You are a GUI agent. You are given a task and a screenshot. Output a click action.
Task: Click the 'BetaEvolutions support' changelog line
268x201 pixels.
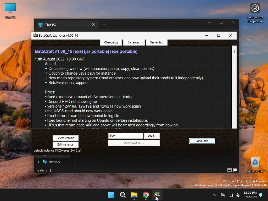tap(66, 83)
